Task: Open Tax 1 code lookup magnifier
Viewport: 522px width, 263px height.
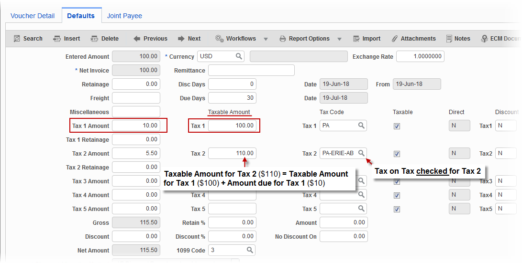Action: click(x=361, y=126)
